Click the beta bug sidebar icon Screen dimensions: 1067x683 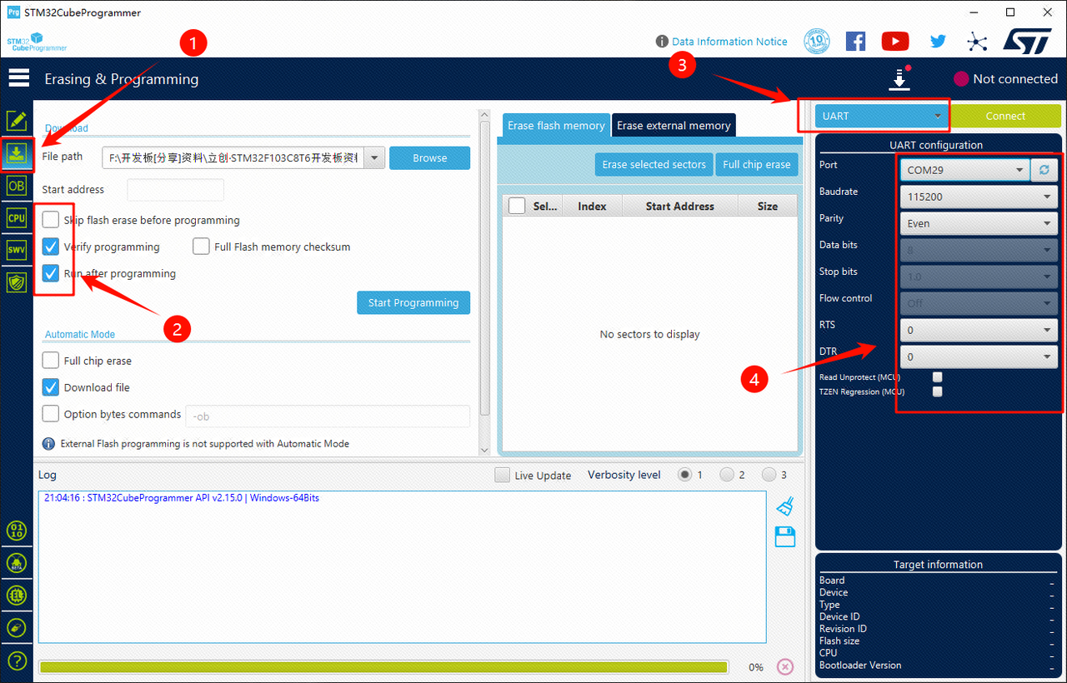17,563
